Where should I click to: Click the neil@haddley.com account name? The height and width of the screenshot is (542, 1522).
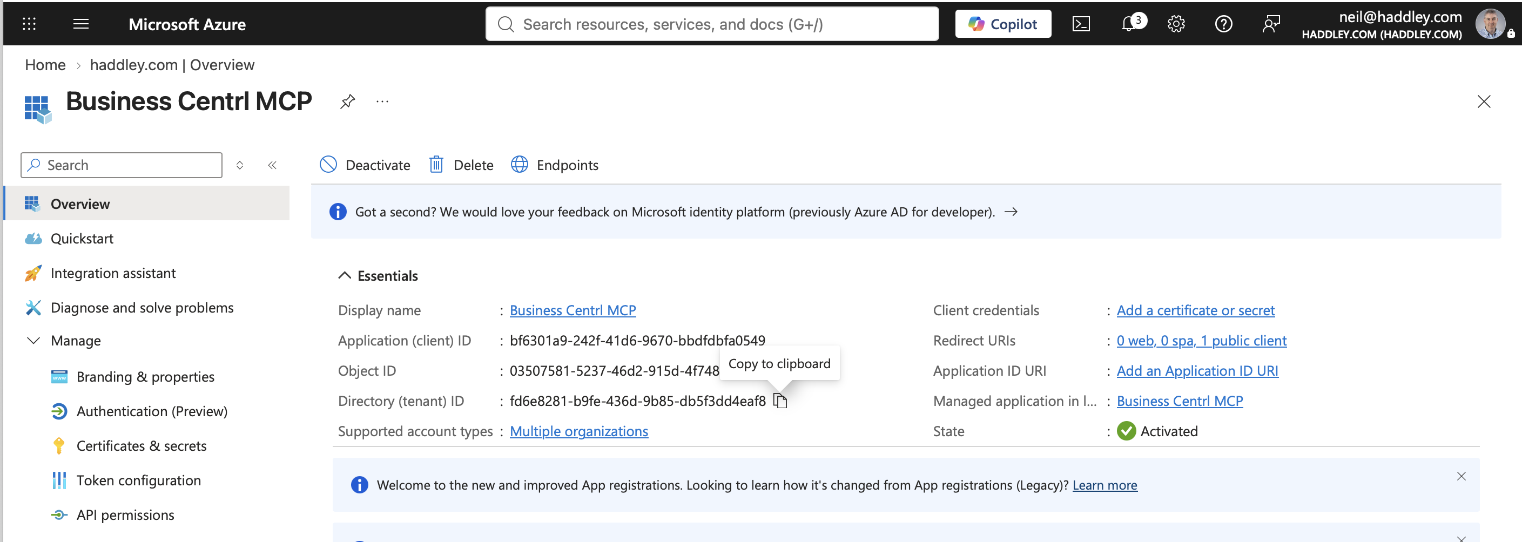1400,17
